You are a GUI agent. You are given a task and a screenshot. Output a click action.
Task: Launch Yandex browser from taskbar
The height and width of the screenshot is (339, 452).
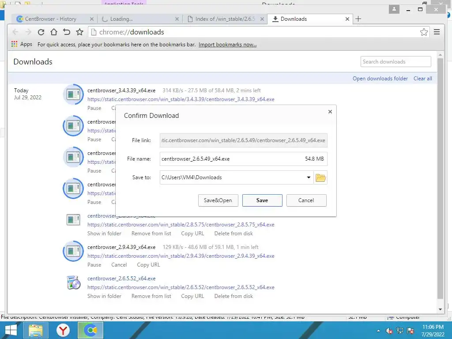point(63,330)
